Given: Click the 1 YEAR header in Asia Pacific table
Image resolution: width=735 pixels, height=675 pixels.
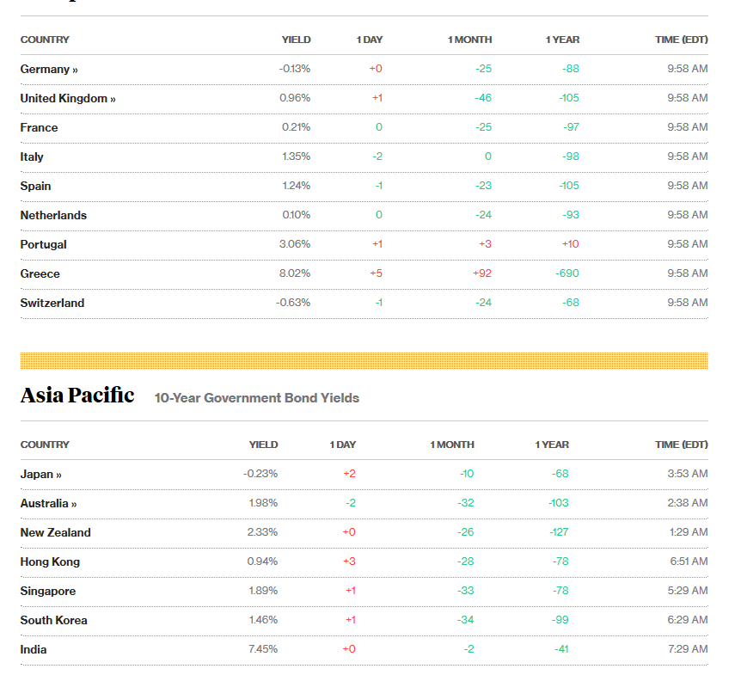Looking at the screenshot, I should [x=552, y=445].
